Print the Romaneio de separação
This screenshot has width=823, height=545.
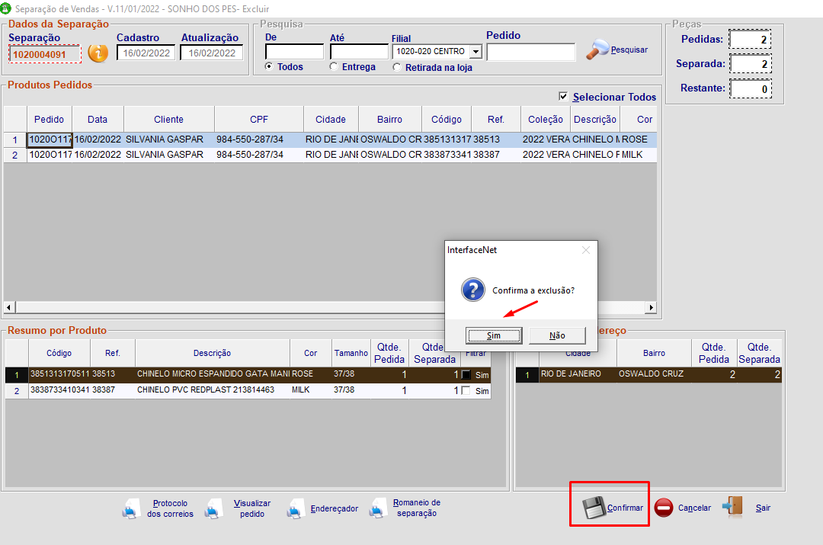pos(378,509)
